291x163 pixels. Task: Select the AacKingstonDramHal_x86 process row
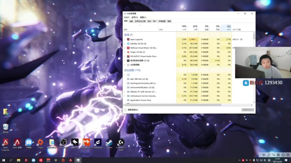click(x=177, y=83)
